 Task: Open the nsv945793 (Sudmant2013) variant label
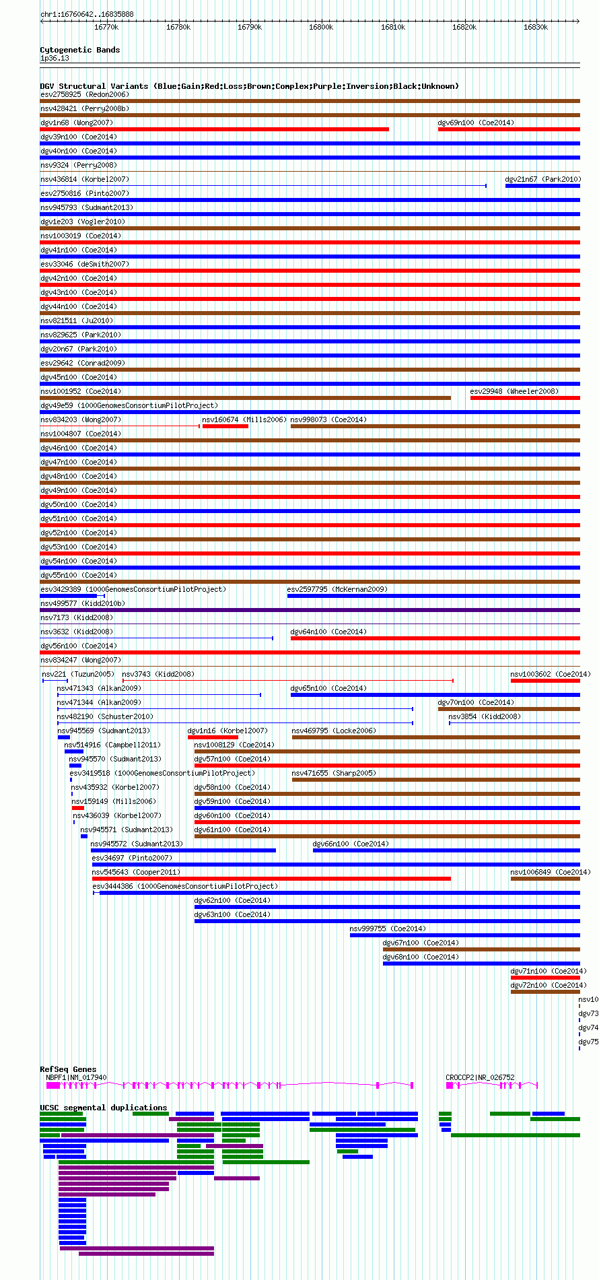(x=87, y=208)
